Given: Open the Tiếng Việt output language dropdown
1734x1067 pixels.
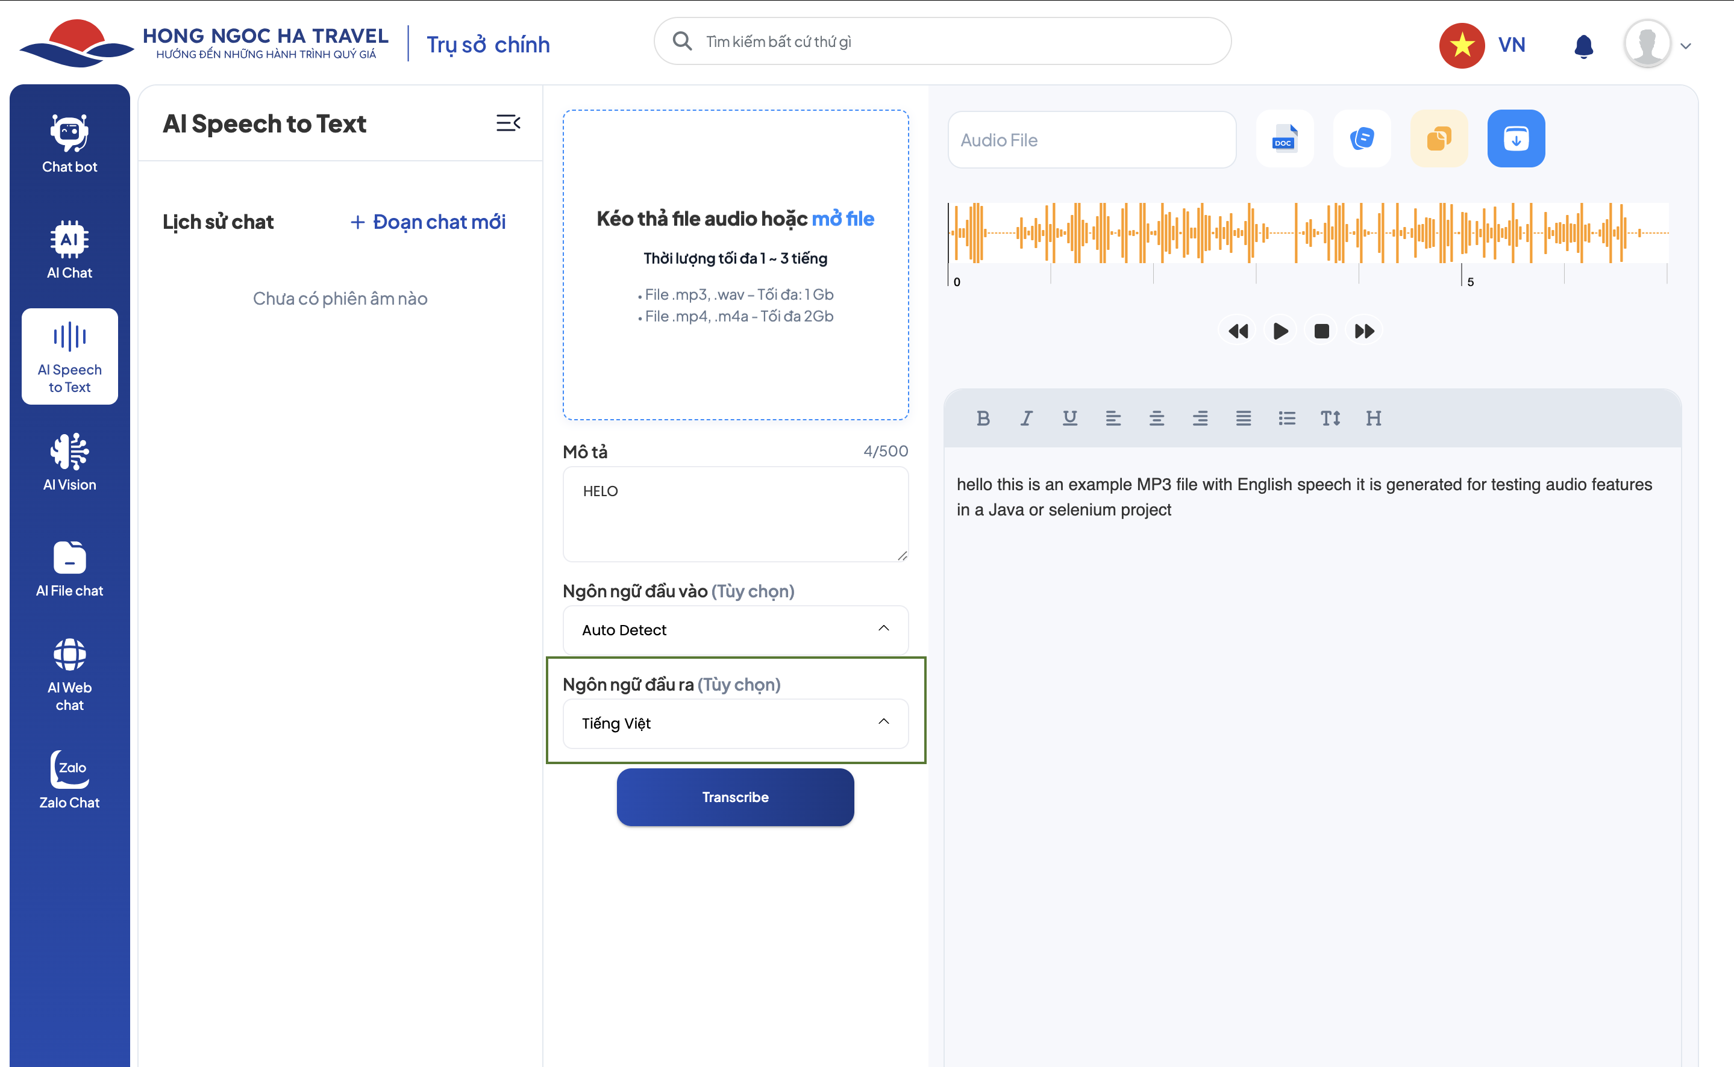Looking at the screenshot, I should coord(735,723).
